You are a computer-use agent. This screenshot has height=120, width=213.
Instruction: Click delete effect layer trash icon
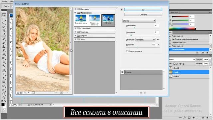pos(145,93)
